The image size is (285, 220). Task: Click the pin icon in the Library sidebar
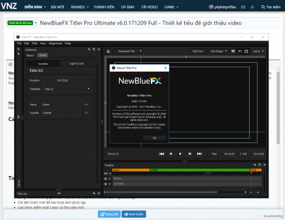(18, 54)
